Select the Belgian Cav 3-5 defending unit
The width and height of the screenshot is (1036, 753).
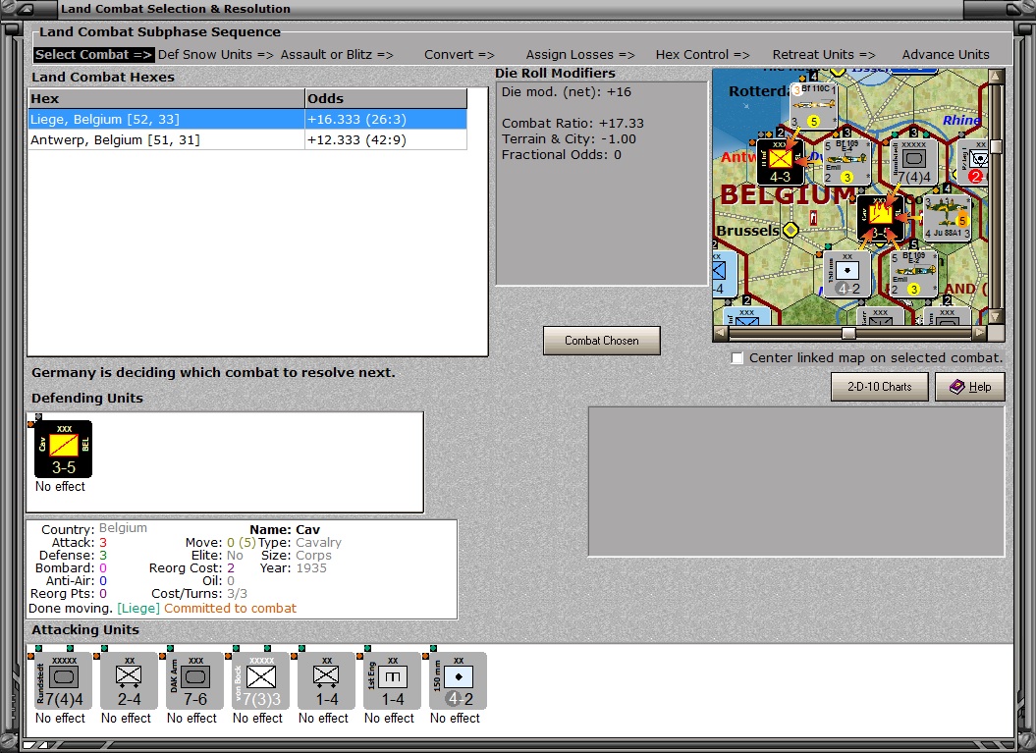[x=64, y=450]
